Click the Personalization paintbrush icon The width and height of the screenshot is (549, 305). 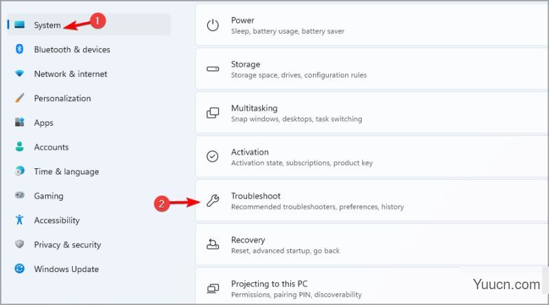tap(20, 98)
